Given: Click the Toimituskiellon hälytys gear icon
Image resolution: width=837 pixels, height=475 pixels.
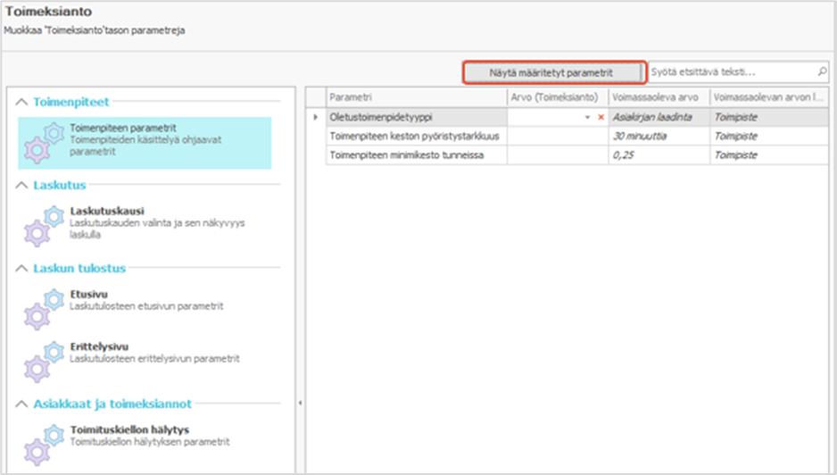Looking at the screenshot, I should (x=43, y=443).
